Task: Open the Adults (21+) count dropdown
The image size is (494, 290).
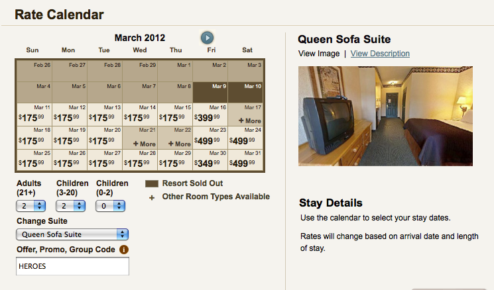Action: click(x=31, y=206)
